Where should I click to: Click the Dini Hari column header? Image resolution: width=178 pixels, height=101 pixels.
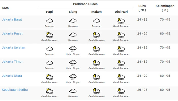point(121,12)
